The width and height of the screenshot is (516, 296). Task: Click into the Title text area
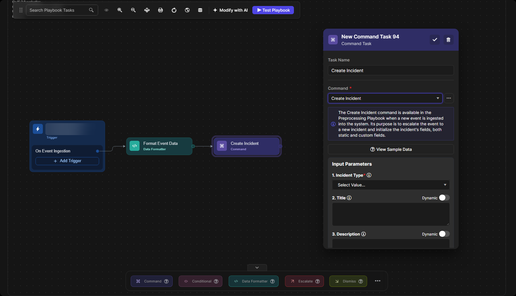tap(391, 214)
